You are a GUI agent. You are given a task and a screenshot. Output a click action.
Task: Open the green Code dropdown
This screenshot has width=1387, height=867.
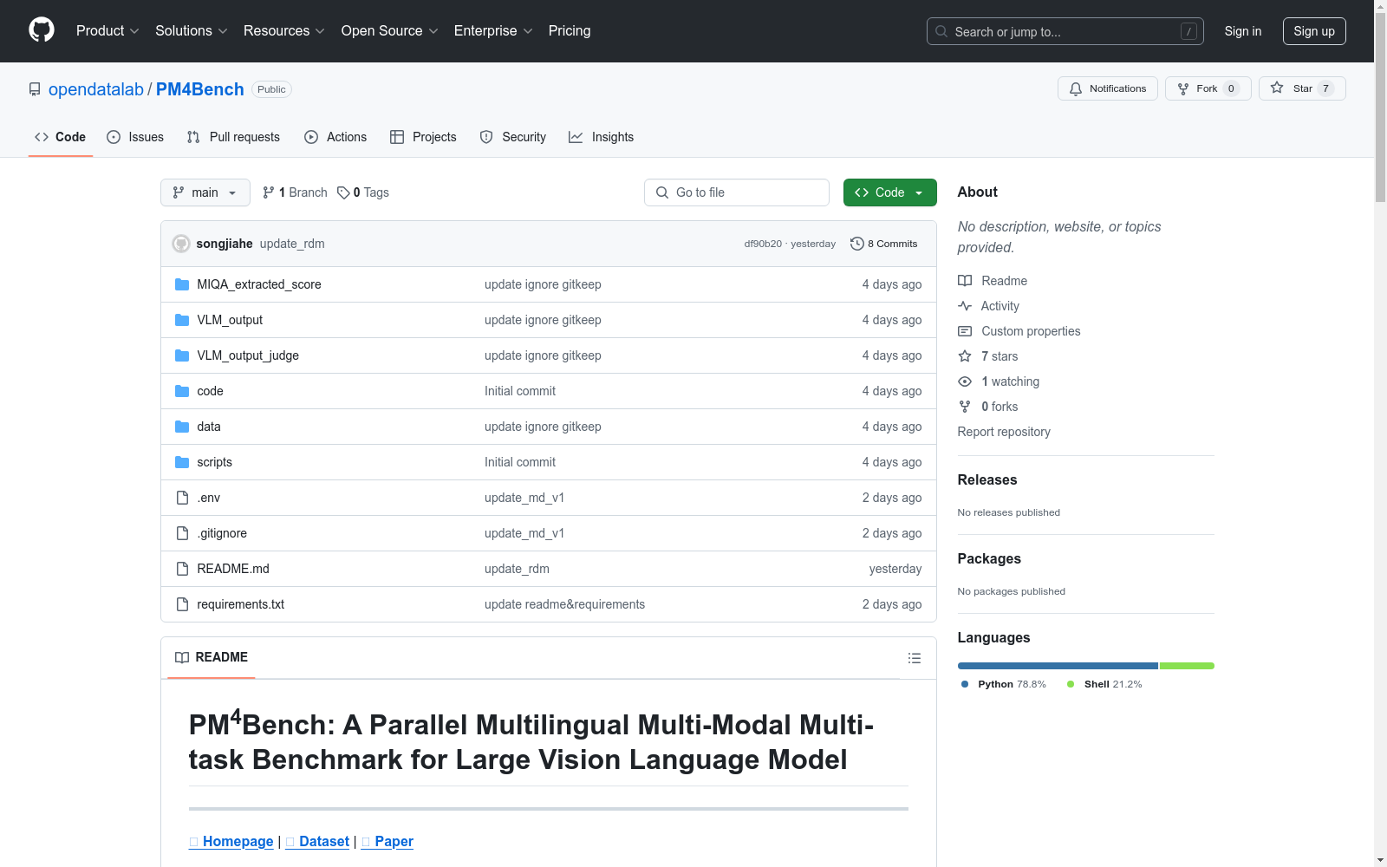pos(889,192)
